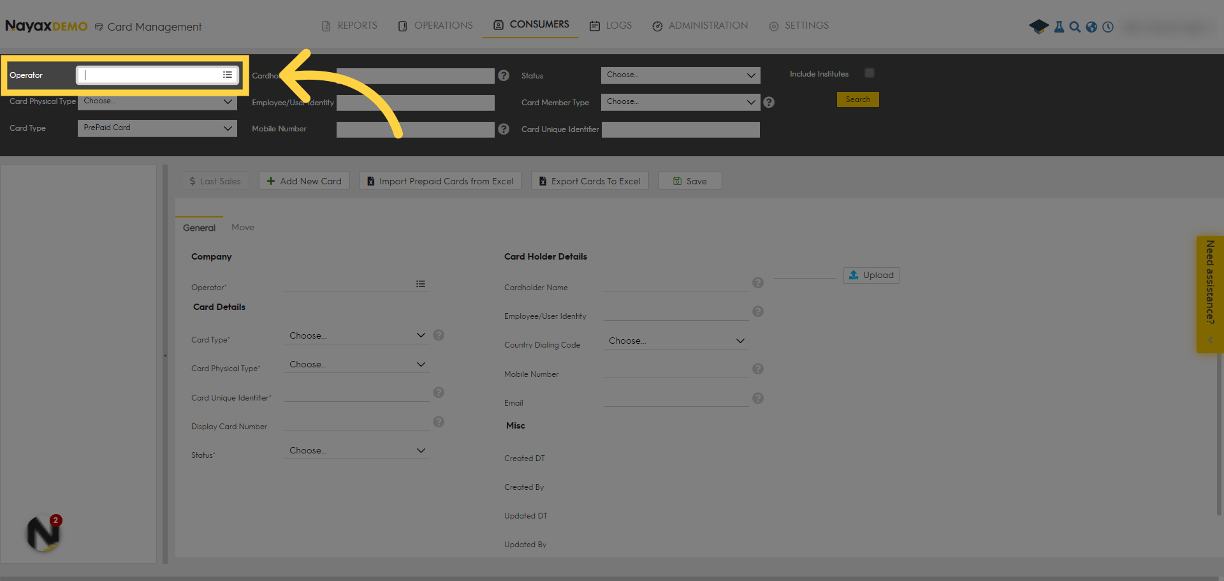Viewport: 1224px width, 581px height.
Task: Click the globe language icon
Action: pos(1091,27)
